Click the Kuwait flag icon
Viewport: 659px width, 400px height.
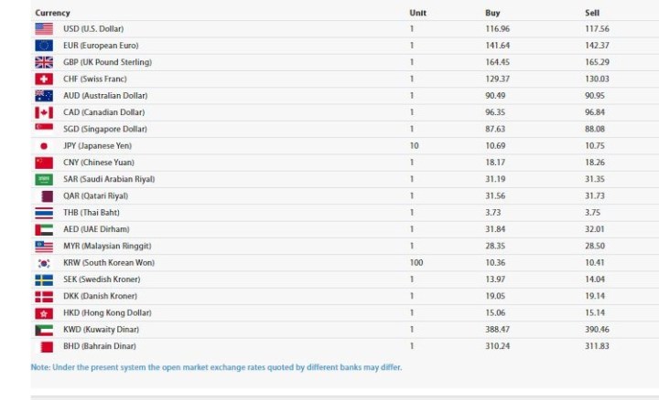tap(44, 330)
